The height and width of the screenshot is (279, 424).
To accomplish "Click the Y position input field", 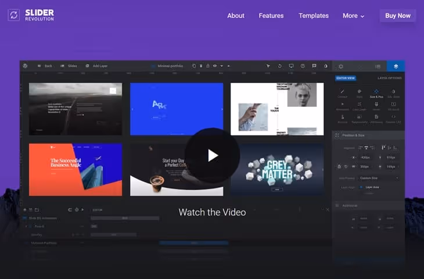I will pos(391,157).
